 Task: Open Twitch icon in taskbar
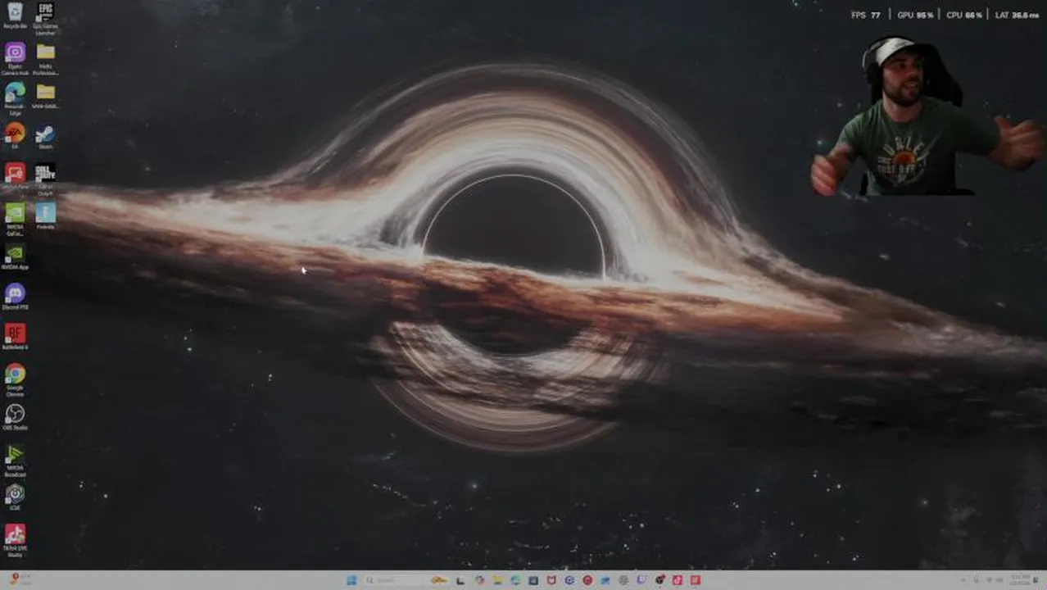[641, 580]
